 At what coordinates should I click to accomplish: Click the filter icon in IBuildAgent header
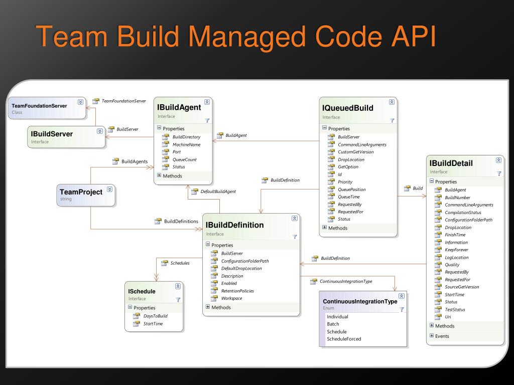click(207, 120)
